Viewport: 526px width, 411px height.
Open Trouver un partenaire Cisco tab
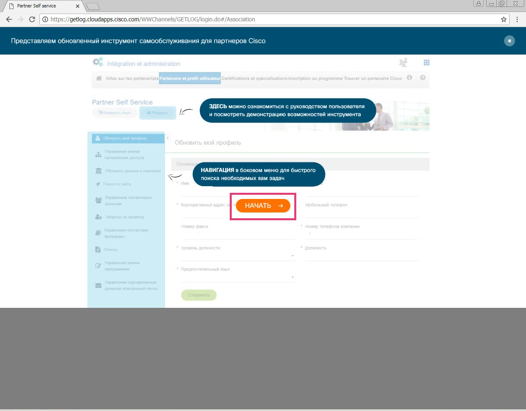[373, 78]
